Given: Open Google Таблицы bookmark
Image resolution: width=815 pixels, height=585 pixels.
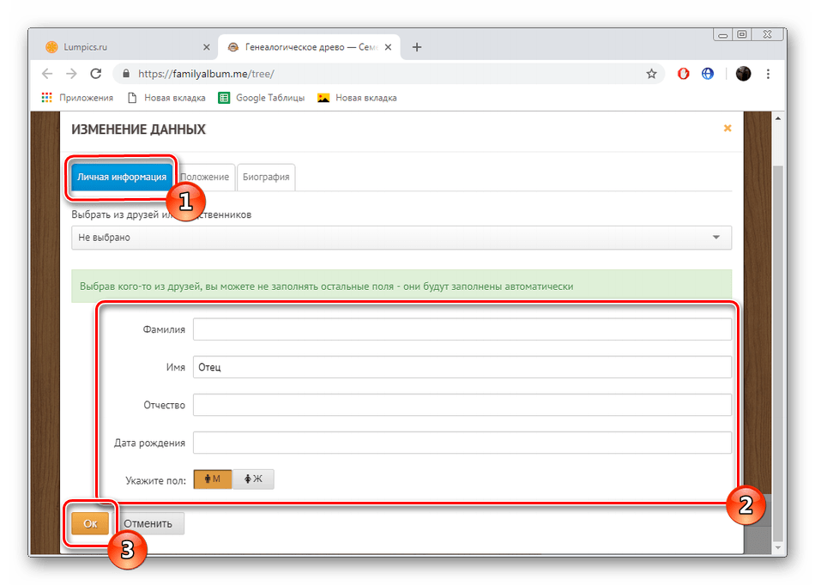Looking at the screenshot, I should tap(262, 98).
